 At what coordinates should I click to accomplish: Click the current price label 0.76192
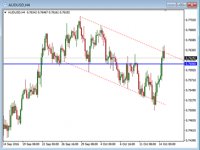(x=191, y=58)
